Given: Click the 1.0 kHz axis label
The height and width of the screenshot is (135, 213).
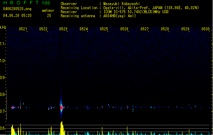Looking at the screenshot, I should 2,61.
